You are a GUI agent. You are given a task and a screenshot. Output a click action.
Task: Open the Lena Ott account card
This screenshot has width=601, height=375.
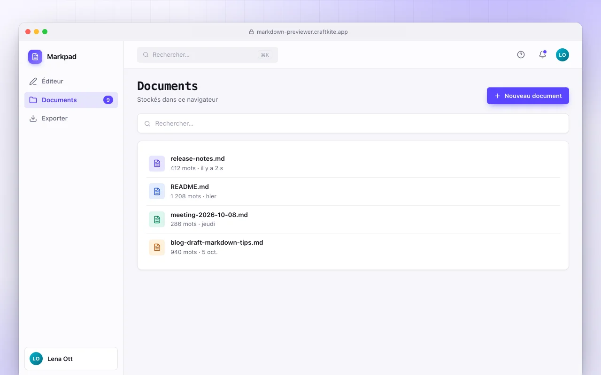71,359
